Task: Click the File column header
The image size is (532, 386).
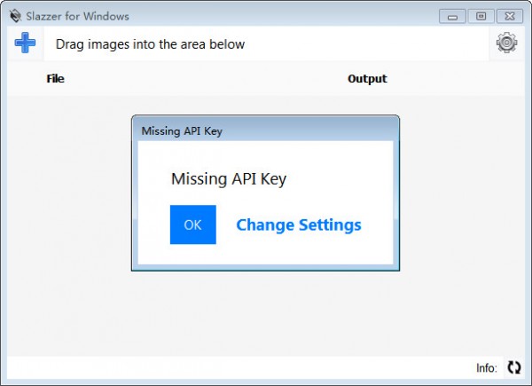Action: point(55,79)
